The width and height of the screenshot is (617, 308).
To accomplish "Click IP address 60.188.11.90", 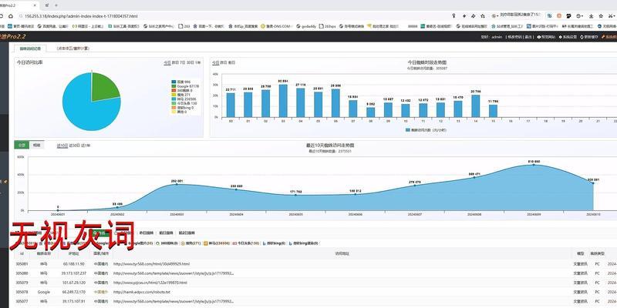I will coord(73,264).
